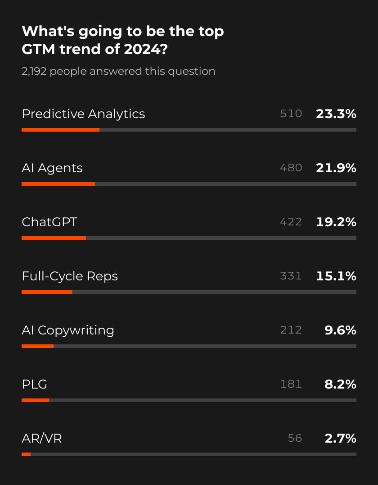Click the 19.2% percentage value

pos(336,222)
